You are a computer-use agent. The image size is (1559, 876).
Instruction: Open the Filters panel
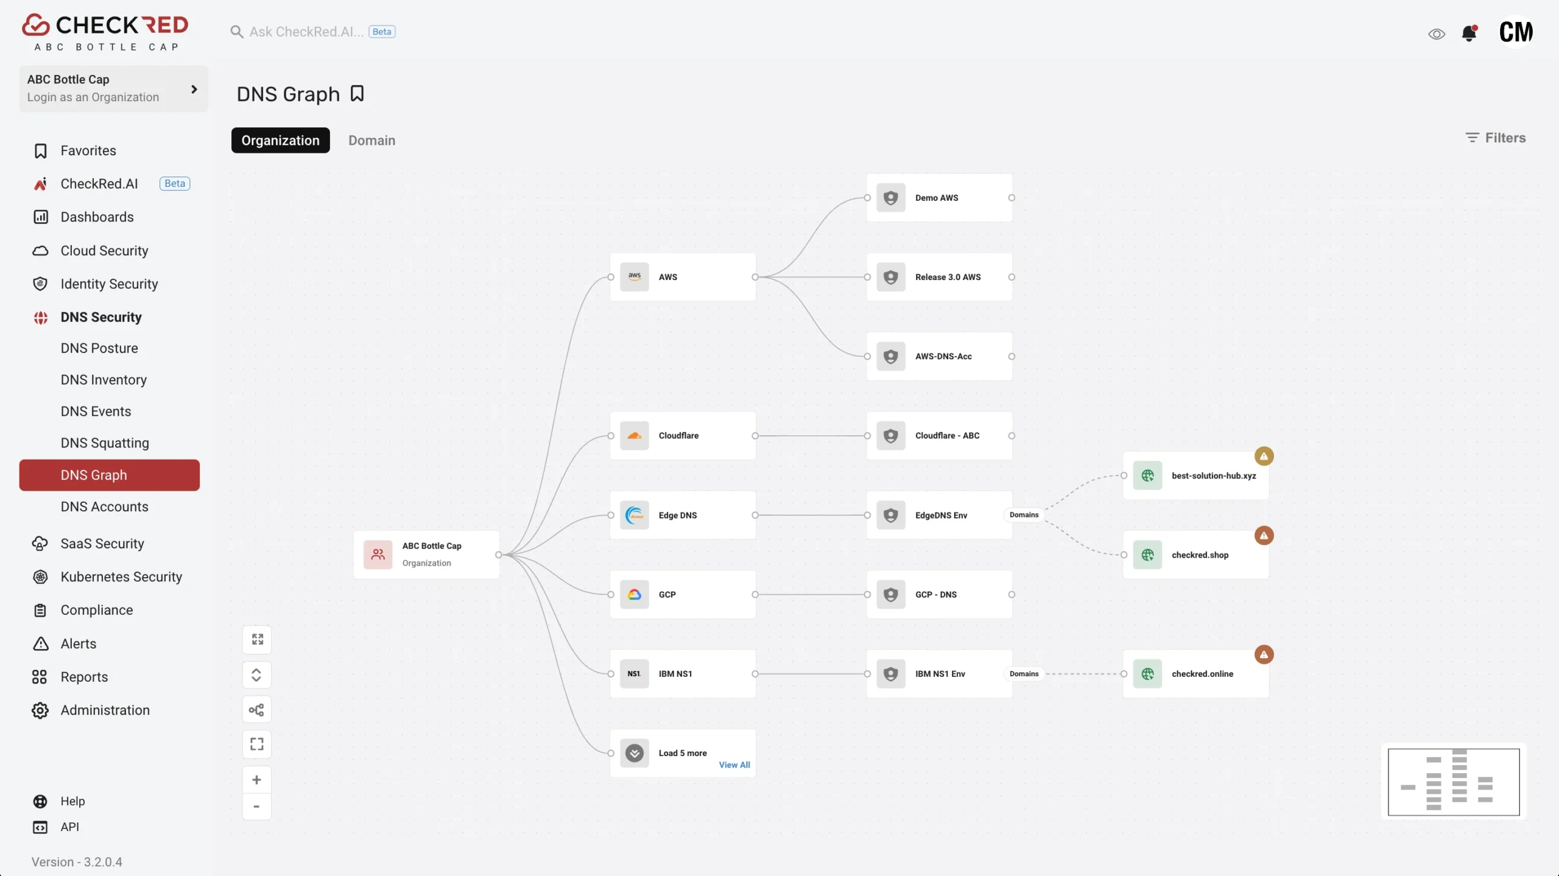(1495, 138)
